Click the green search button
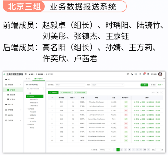This screenshot has height=155, width=168. 144,85
